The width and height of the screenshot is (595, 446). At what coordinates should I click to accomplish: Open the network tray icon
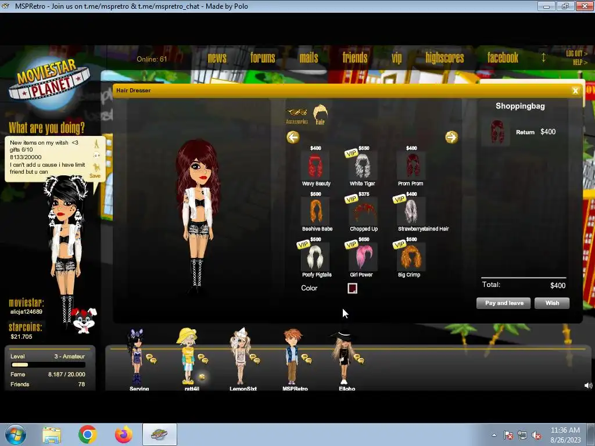522,436
